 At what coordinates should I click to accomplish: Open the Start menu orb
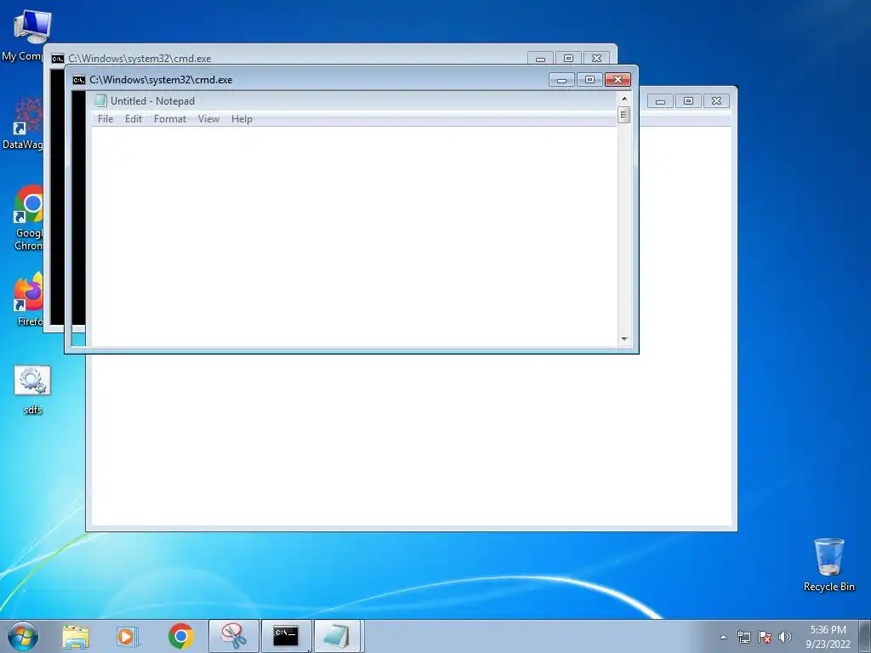(23, 636)
